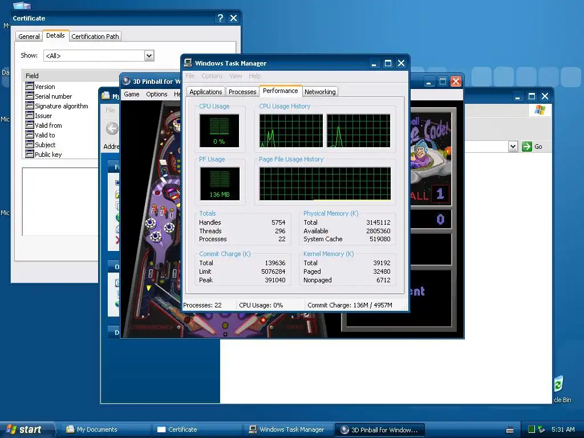Select the Public key field icon
This screenshot has width=584, height=438.
tap(30, 154)
